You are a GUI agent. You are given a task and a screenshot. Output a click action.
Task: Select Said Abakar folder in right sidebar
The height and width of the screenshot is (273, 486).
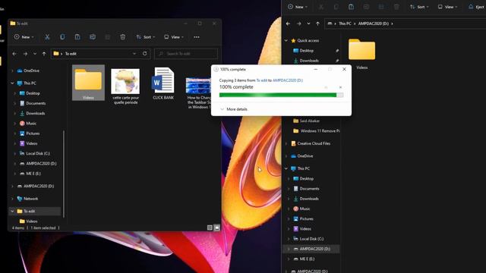[x=309, y=121]
